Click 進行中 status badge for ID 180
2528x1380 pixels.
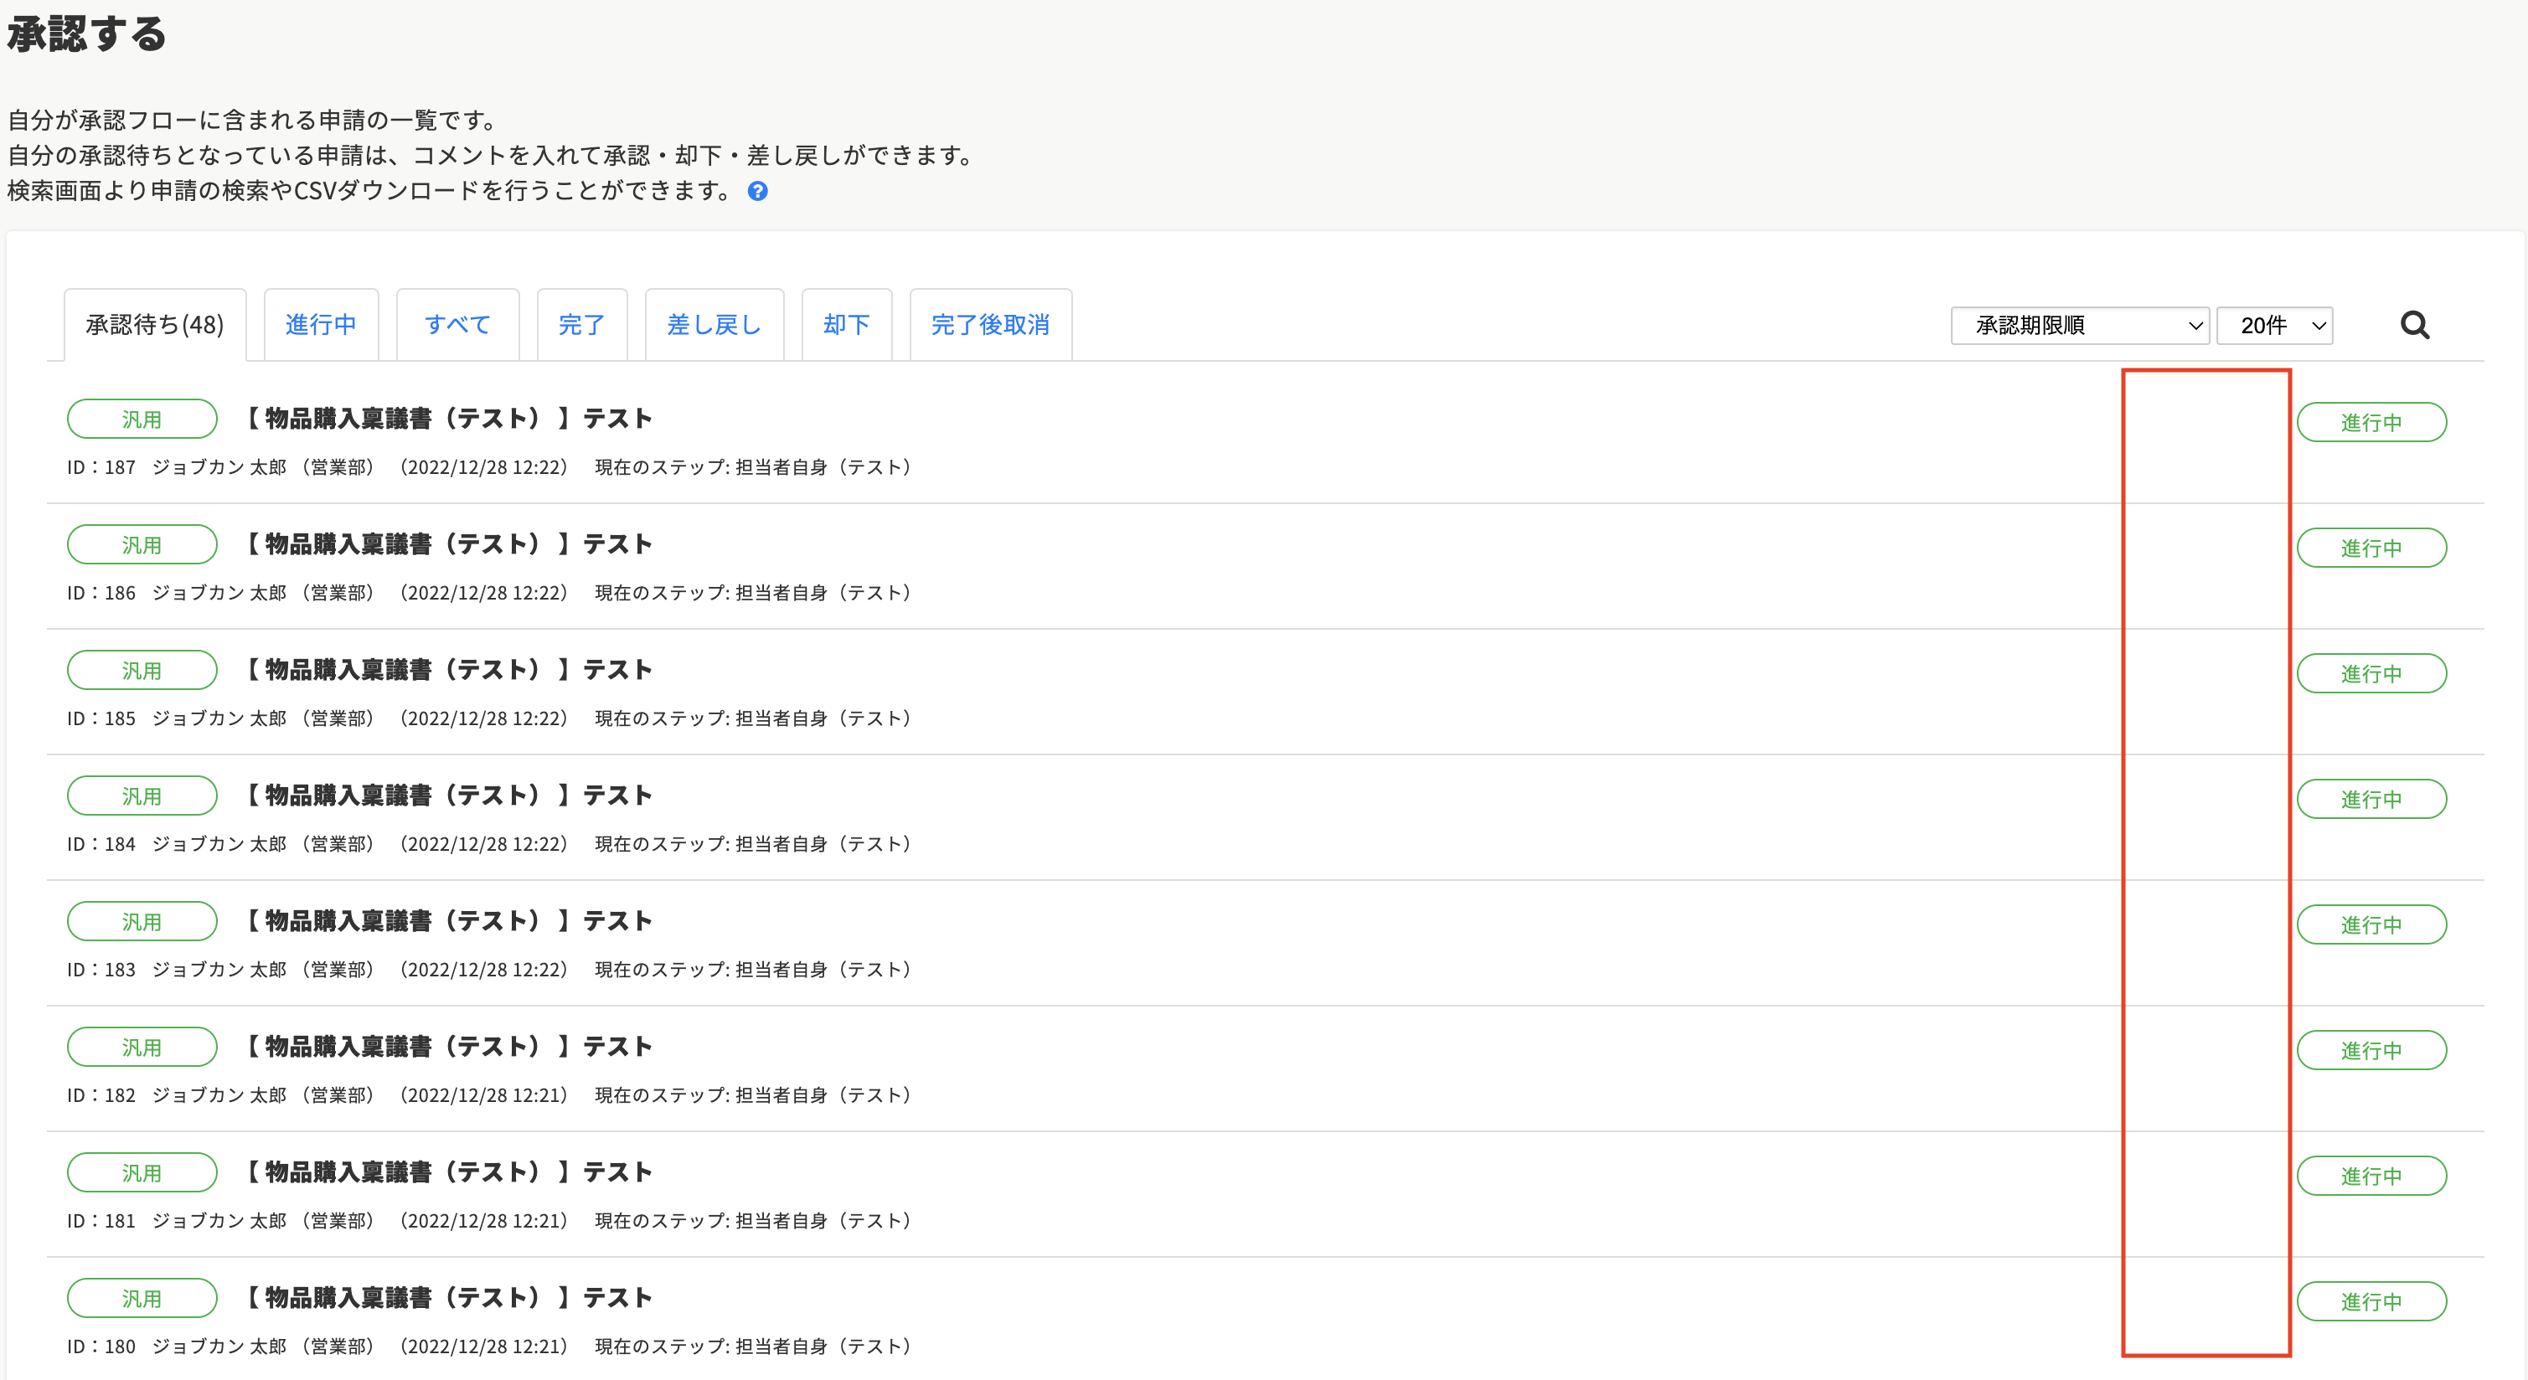[2371, 1301]
